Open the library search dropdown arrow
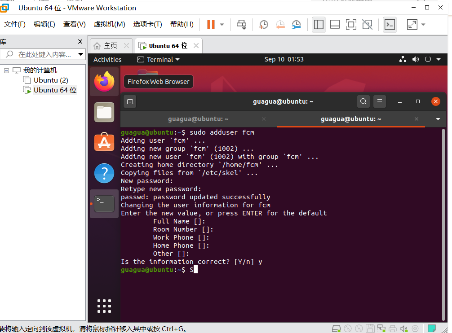452x333 pixels. coord(81,54)
